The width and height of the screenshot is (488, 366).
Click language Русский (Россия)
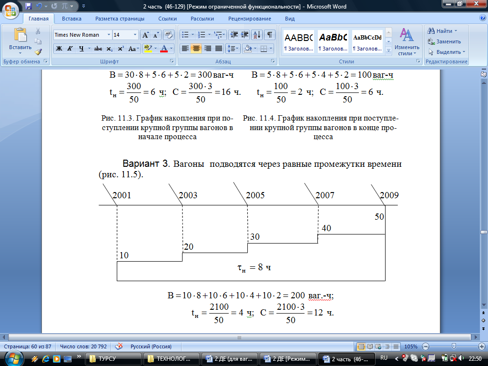point(151,346)
